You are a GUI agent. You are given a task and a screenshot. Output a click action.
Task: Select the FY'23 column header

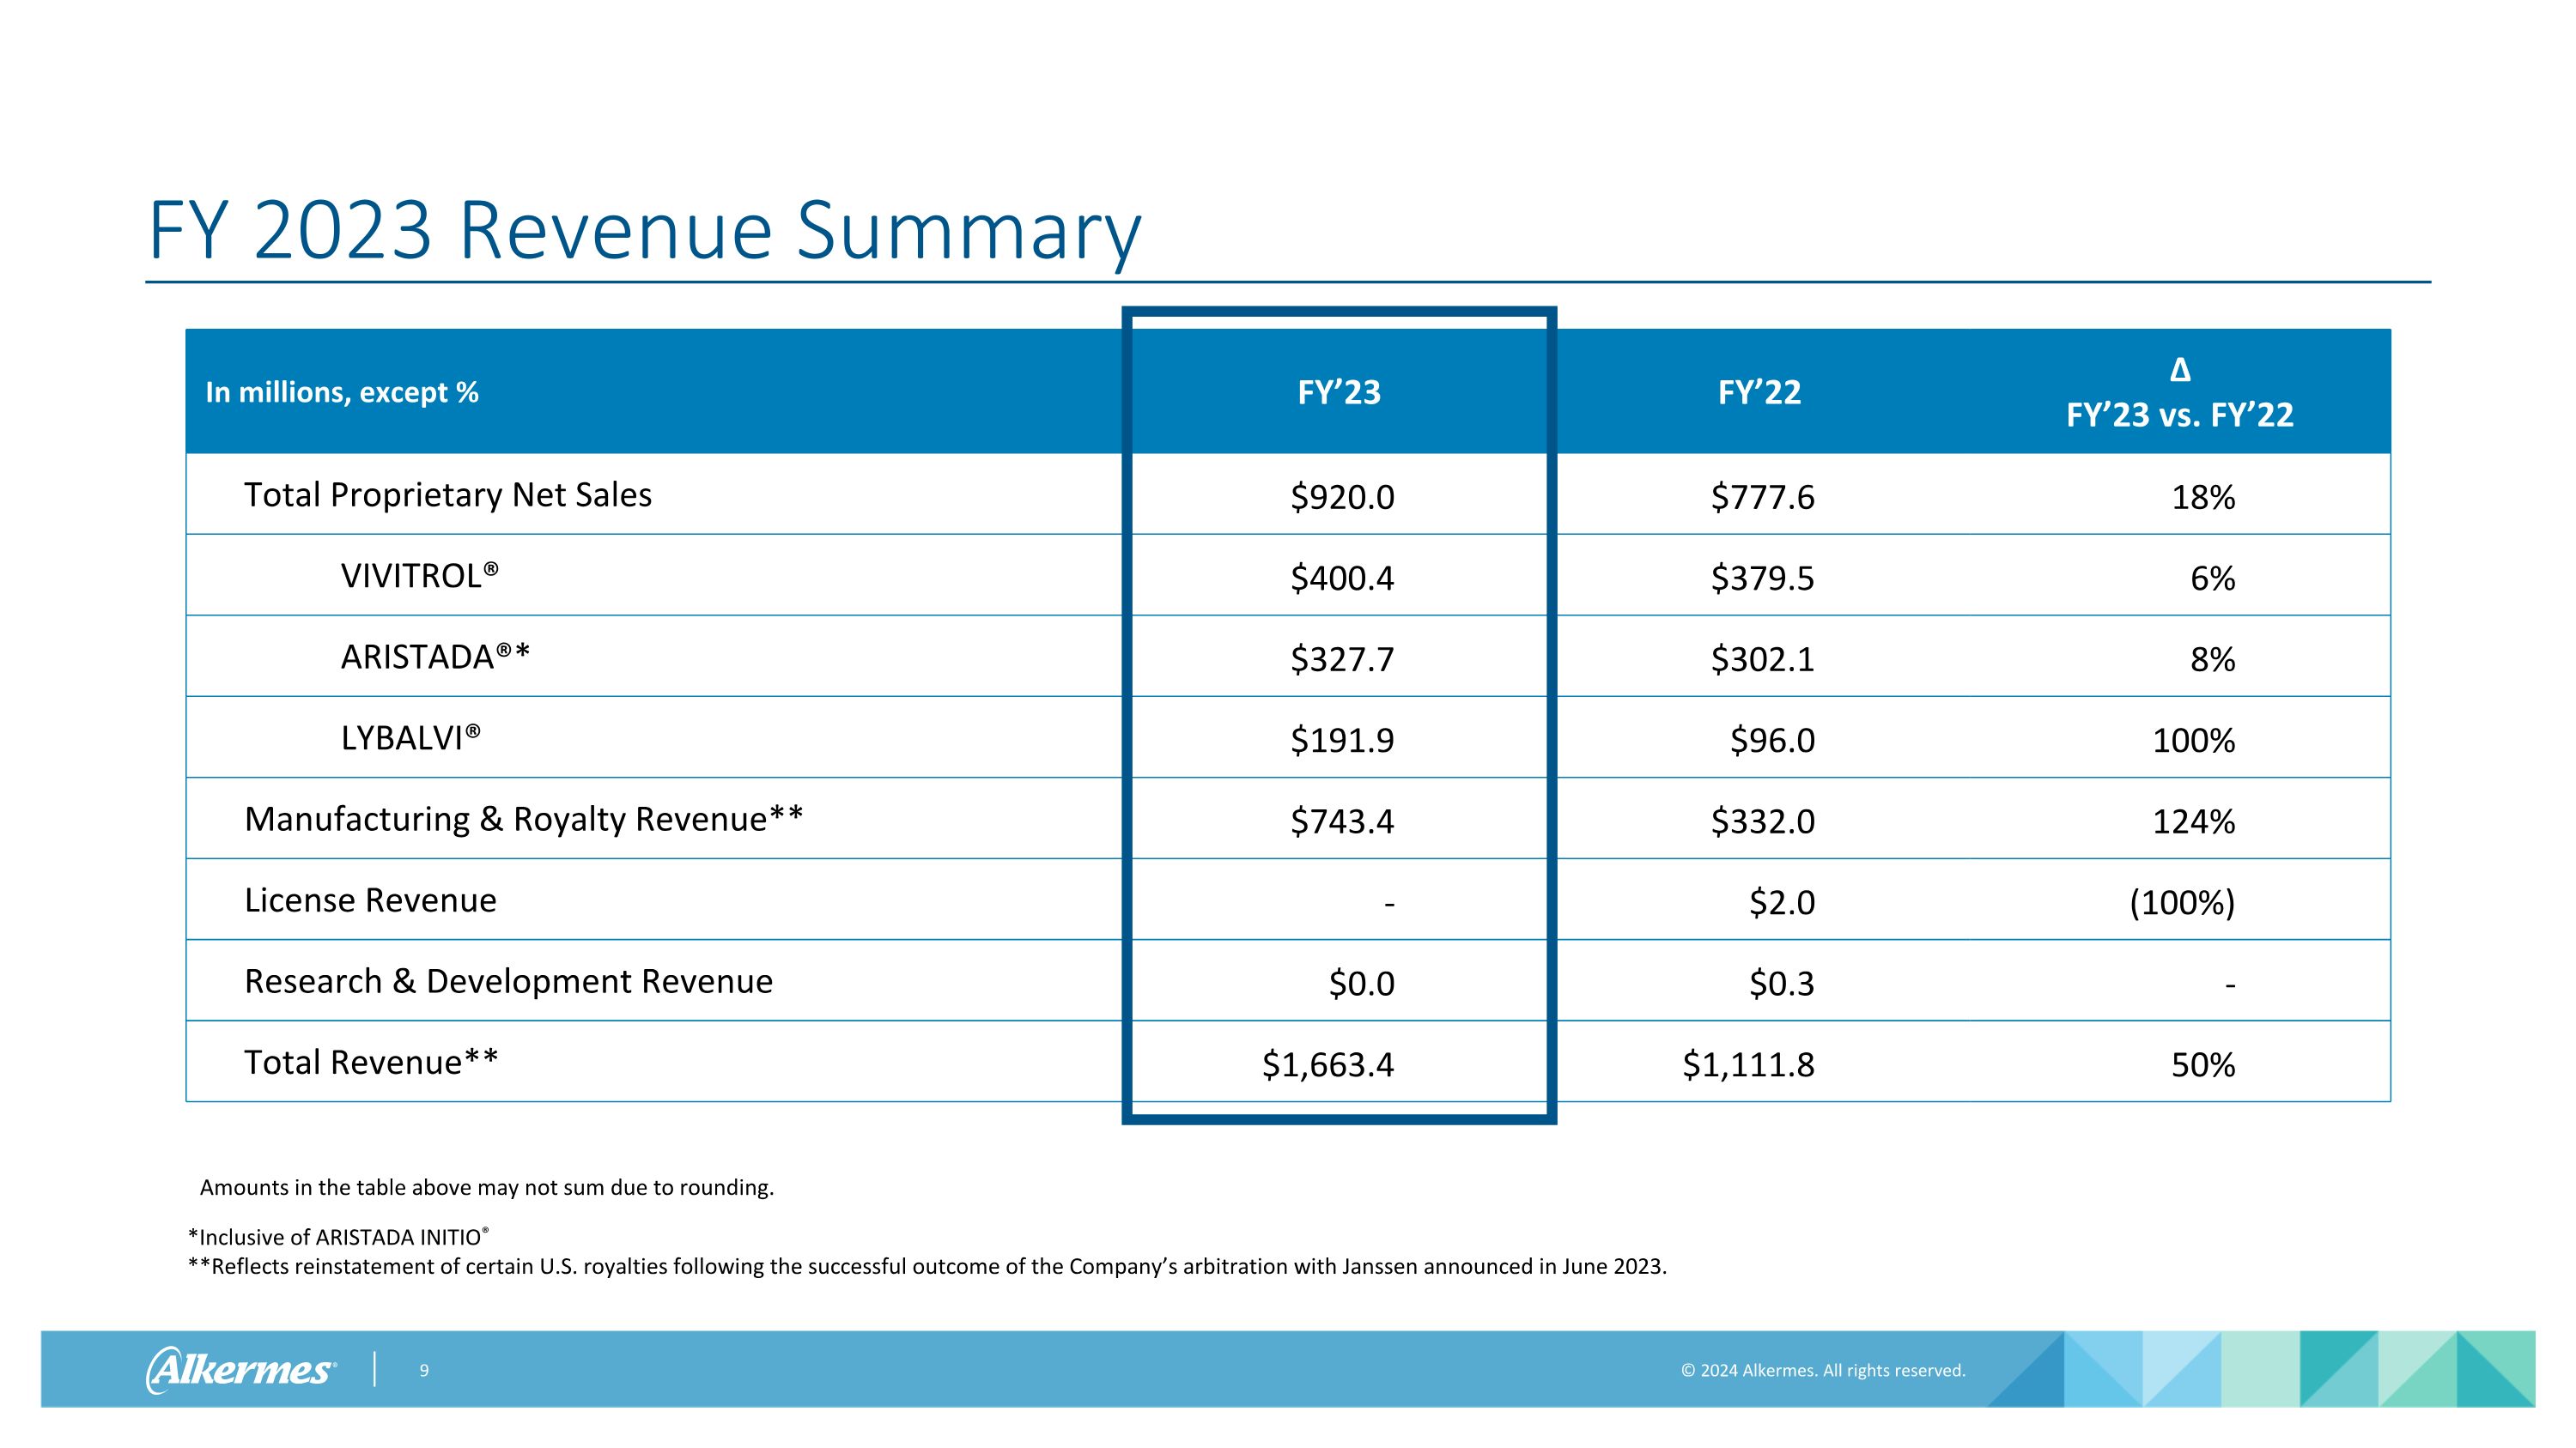[x=1338, y=391]
